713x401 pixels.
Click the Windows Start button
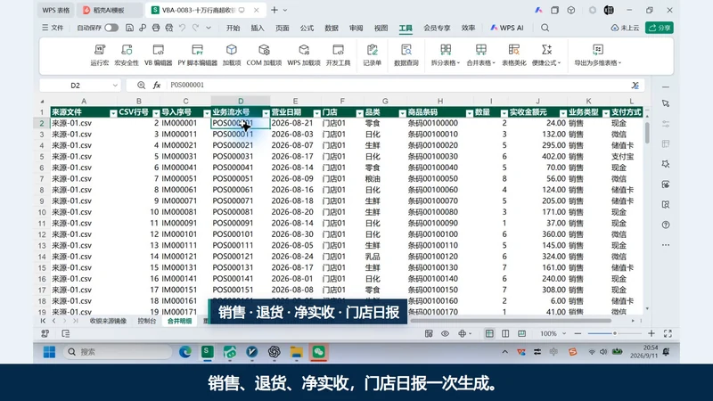pyautogui.click(x=49, y=352)
